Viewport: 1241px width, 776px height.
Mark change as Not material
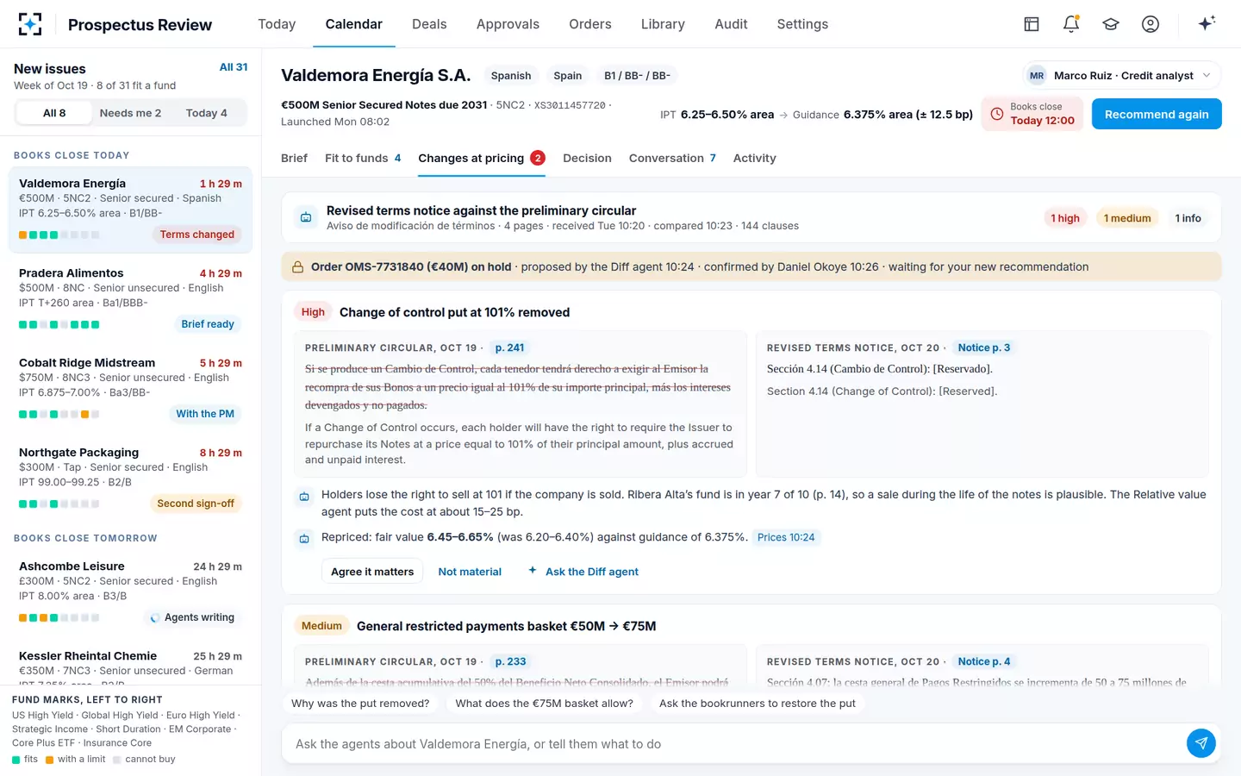[x=470, y=572]
